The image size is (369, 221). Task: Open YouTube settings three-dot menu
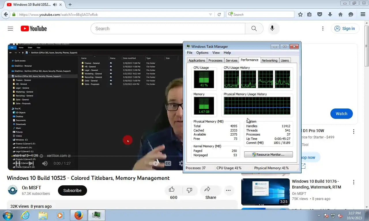[323, 28]
